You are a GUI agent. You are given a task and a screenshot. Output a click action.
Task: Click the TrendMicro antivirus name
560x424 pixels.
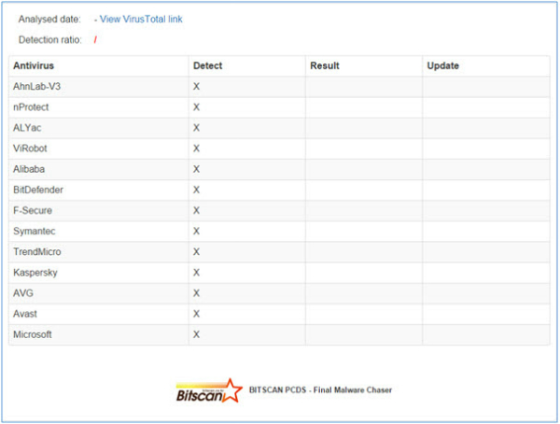click(x=37, y=252)
